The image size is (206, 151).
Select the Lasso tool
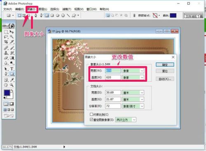point(6,37)
